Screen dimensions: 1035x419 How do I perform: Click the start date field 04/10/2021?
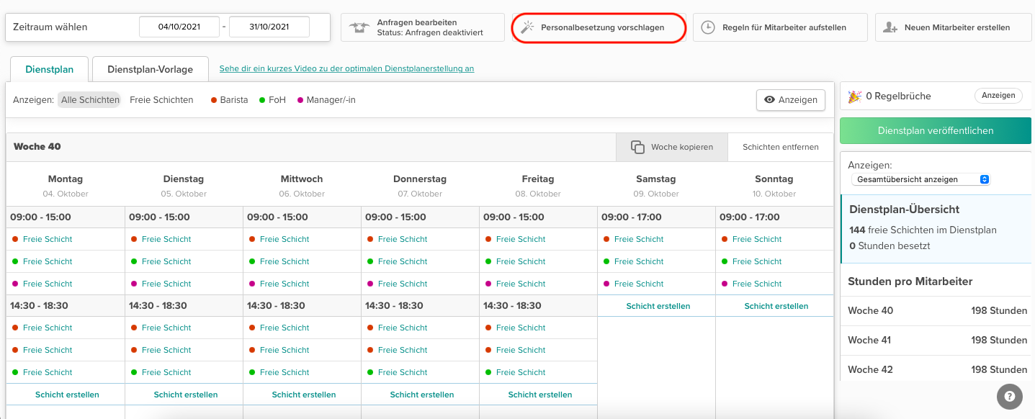click(179, 27)
